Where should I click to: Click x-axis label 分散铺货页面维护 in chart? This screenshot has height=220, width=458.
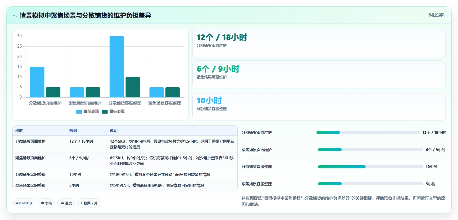tap(45, 103)
